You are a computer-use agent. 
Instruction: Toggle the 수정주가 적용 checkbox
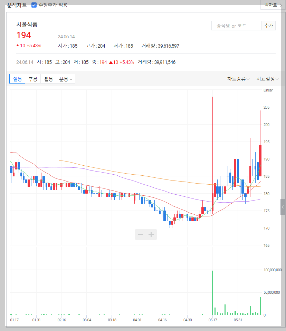[x=34, y=5]
